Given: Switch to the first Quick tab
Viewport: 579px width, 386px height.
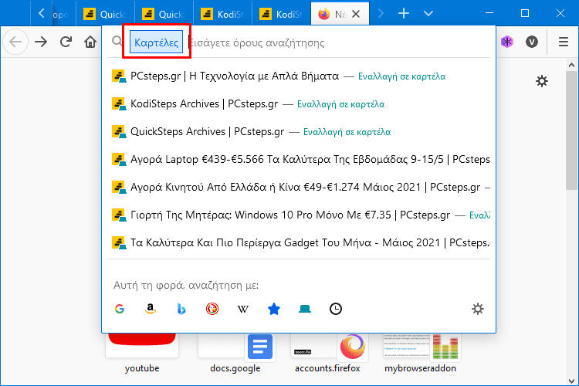Looking at the screenshot, I should point(105,14).
